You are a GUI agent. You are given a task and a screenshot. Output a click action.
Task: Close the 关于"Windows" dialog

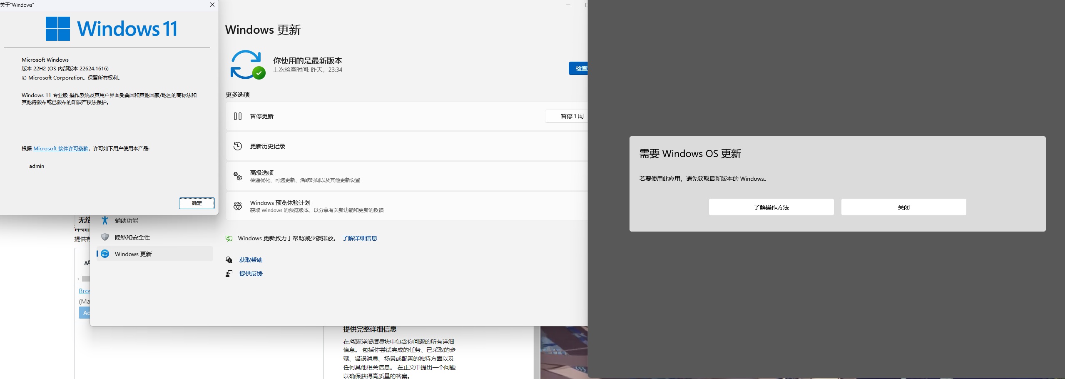[x=212, y=5]
